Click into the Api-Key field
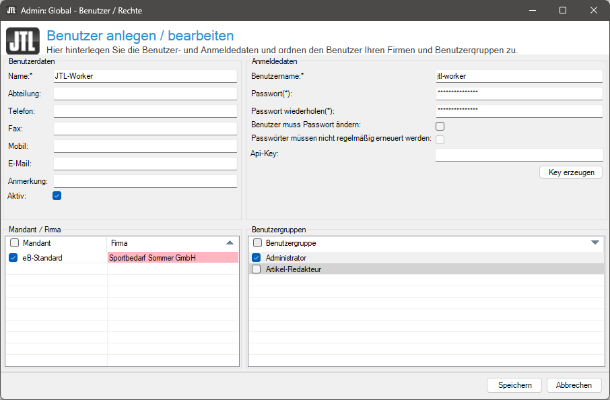 (518, 155)
